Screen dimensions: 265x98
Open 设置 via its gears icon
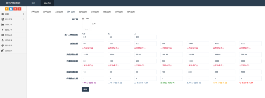[3, 14]
